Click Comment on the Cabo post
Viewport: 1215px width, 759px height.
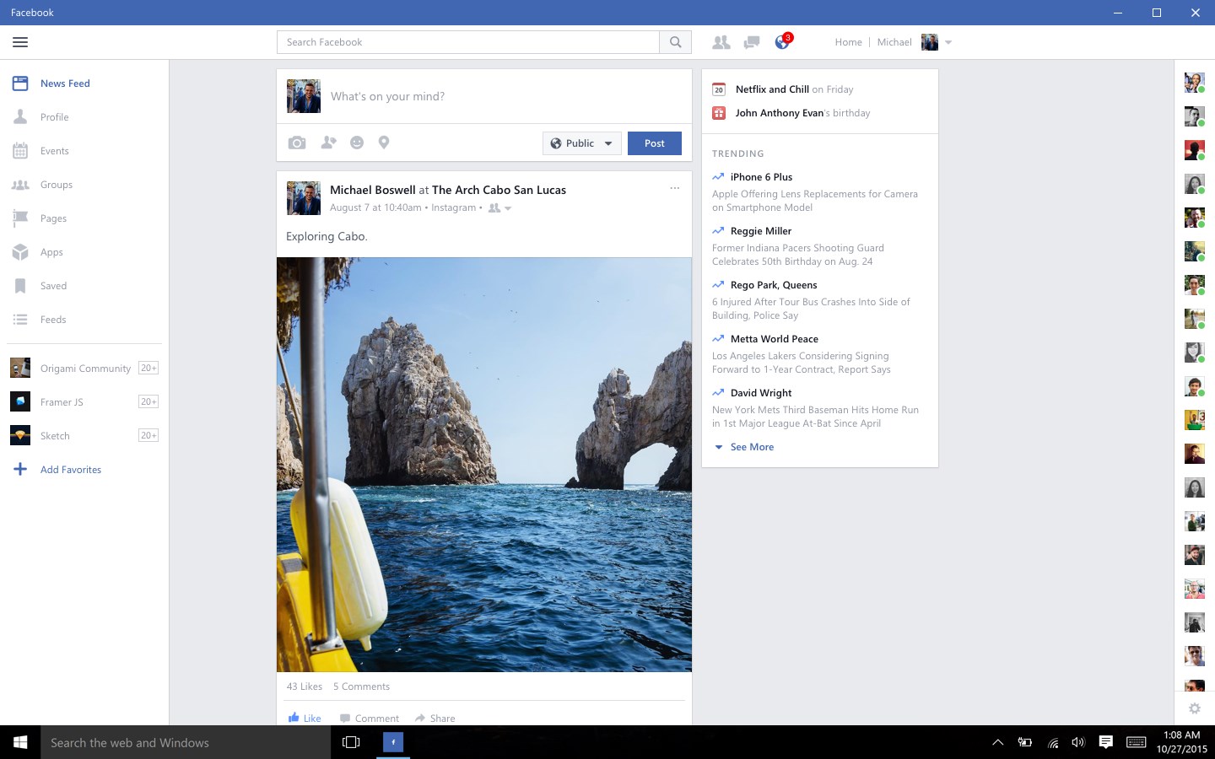click(370, 718)
